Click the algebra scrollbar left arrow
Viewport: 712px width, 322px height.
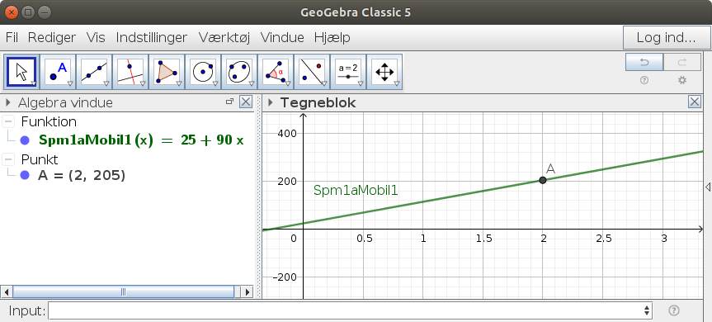7,291
